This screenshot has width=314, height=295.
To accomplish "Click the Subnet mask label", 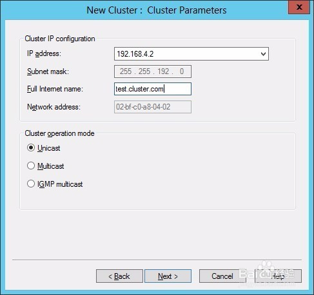I will point(48,71).
